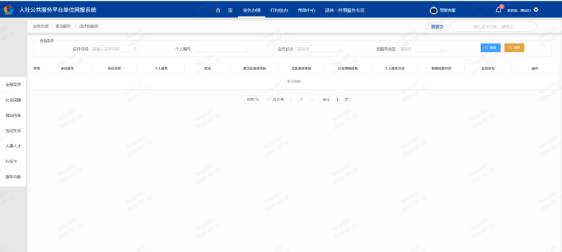Focus the 个人编号 input field

pos(220,49)
